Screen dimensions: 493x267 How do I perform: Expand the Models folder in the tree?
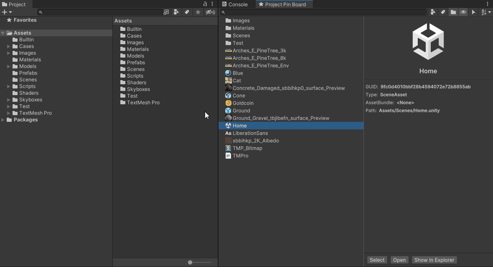point(9,66)
